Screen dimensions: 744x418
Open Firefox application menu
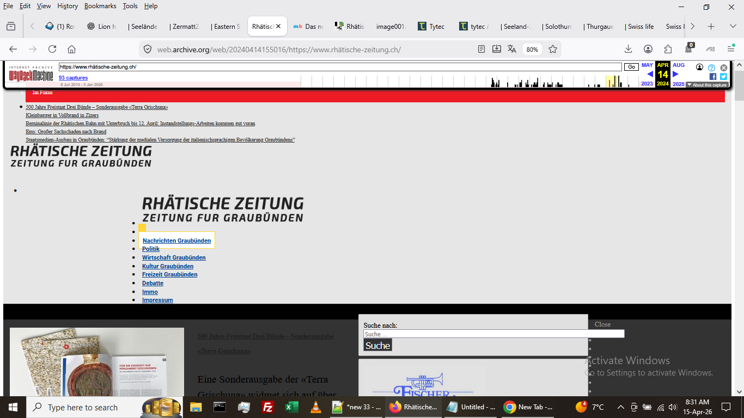[x=731, y=49]
